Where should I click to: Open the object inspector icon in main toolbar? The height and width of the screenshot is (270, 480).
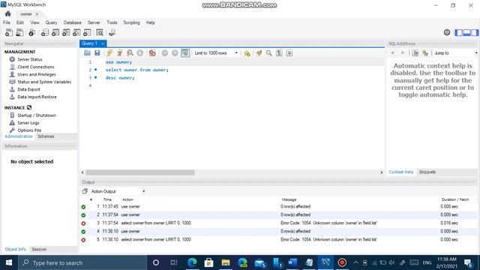pyautogui.click(x=32, y=32)
